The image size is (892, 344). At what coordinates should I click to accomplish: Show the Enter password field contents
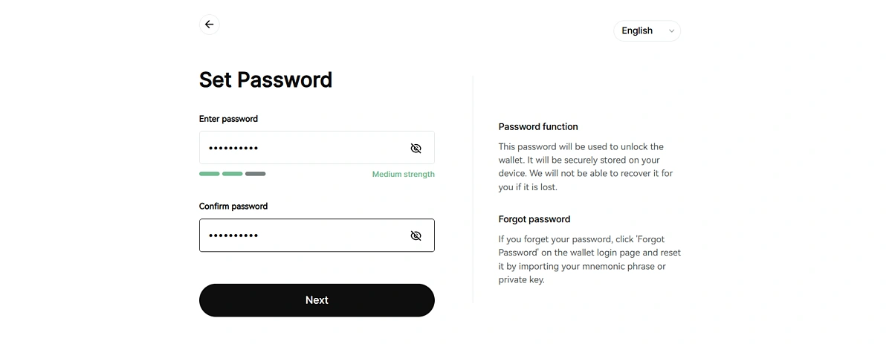click(416, 148)
